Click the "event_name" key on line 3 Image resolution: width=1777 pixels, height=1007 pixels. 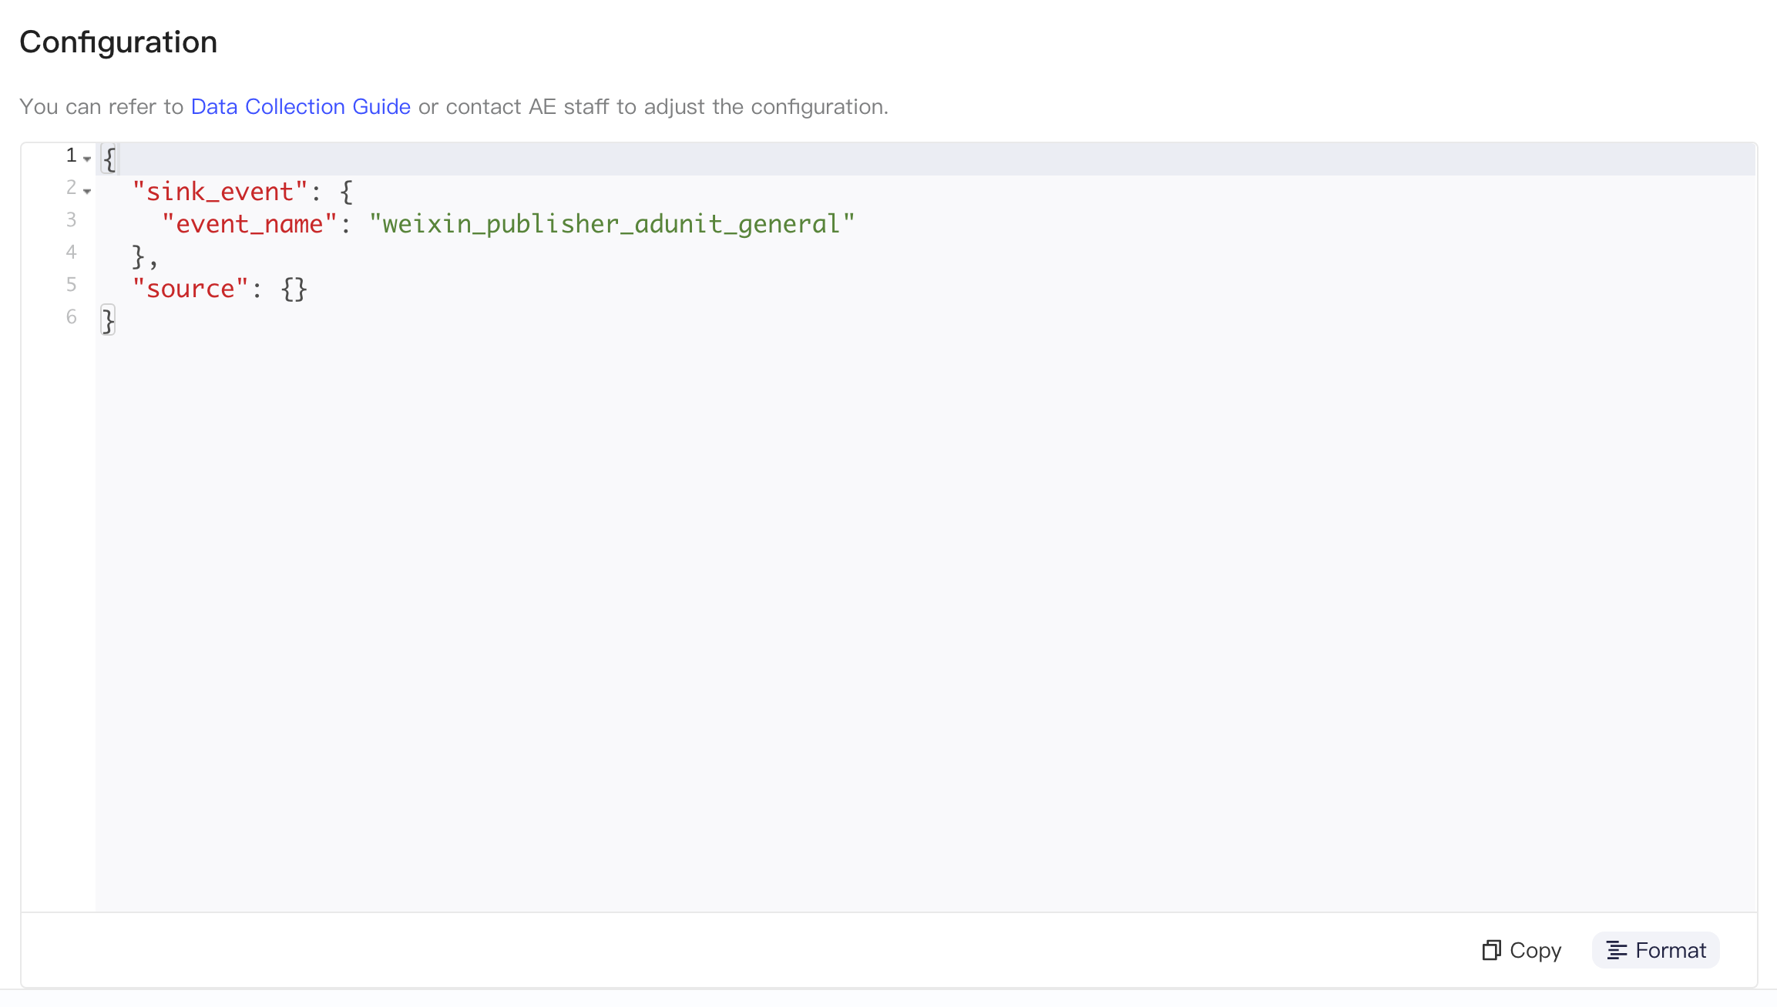click(250, 224)
